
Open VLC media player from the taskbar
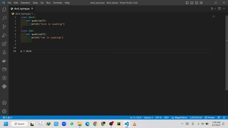coord(135,124)
